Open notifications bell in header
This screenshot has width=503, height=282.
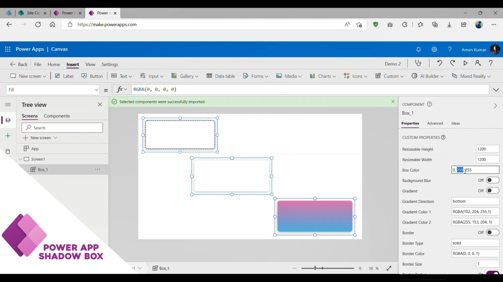[x=419, y=49]
